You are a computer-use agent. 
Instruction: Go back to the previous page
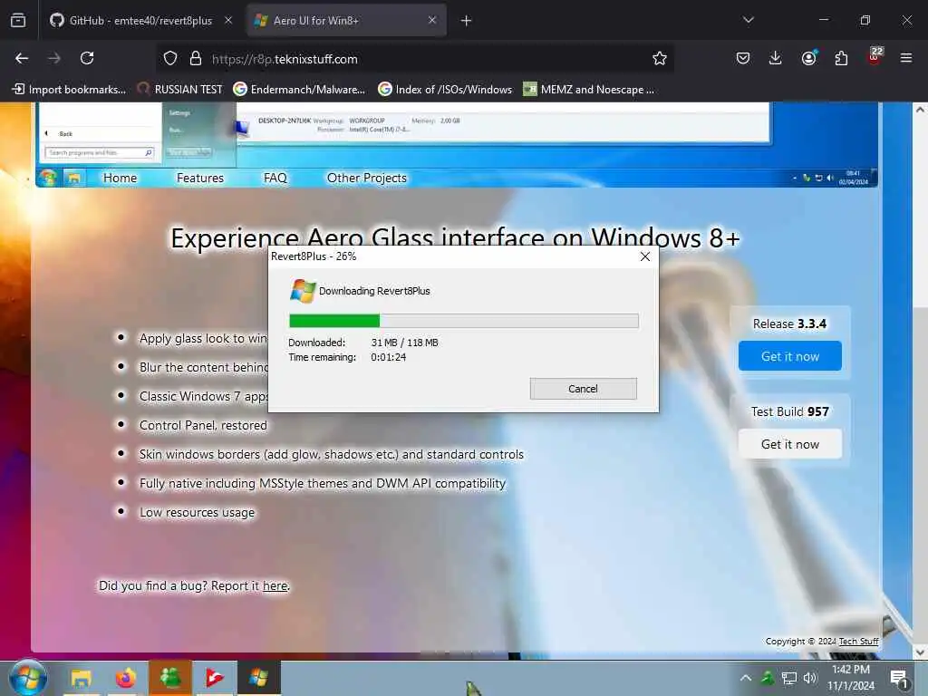(22, 58)
